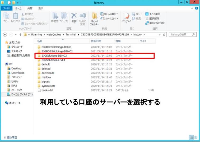Screen dimensions: 200x142
Task: Open Local Disk (C:) in sidebar
Action: [x=20, y=94]
